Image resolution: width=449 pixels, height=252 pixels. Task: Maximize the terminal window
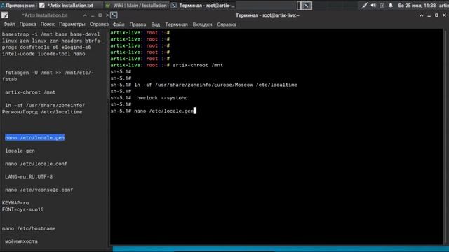tap(436, 15)
